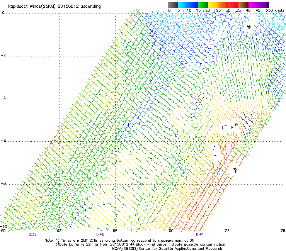This screenshot has height=251, width=286.
Task: Click the '-8' latitude axis label
Action: [3, 183]
